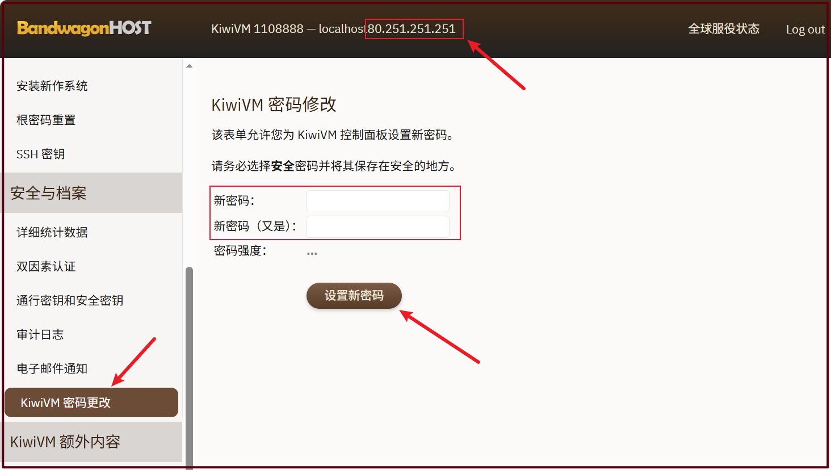This screenshot has height=470, width=831.
Task: Click the sidebar scroll-up arrow
Action: (190, 66)
